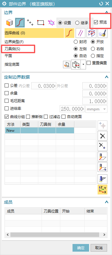Enable the 毛坯距离 checkbox

tap(6, 101)
